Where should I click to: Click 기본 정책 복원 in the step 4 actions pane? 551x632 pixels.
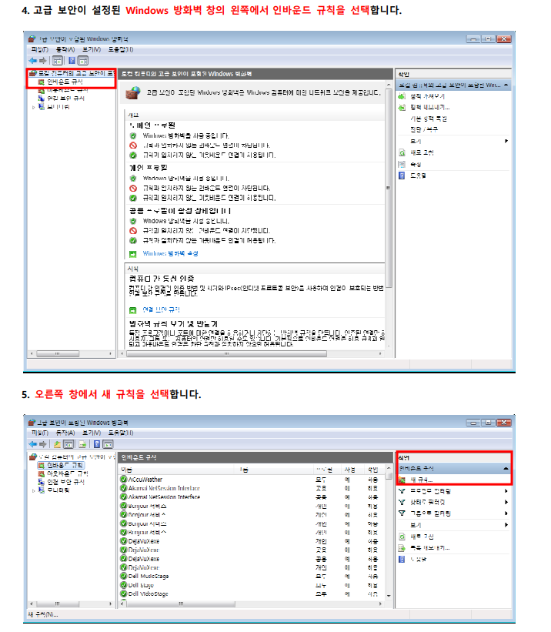coord(429,119)
